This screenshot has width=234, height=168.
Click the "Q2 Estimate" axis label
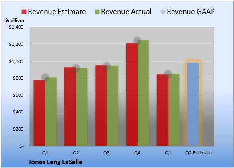[199, 153]
